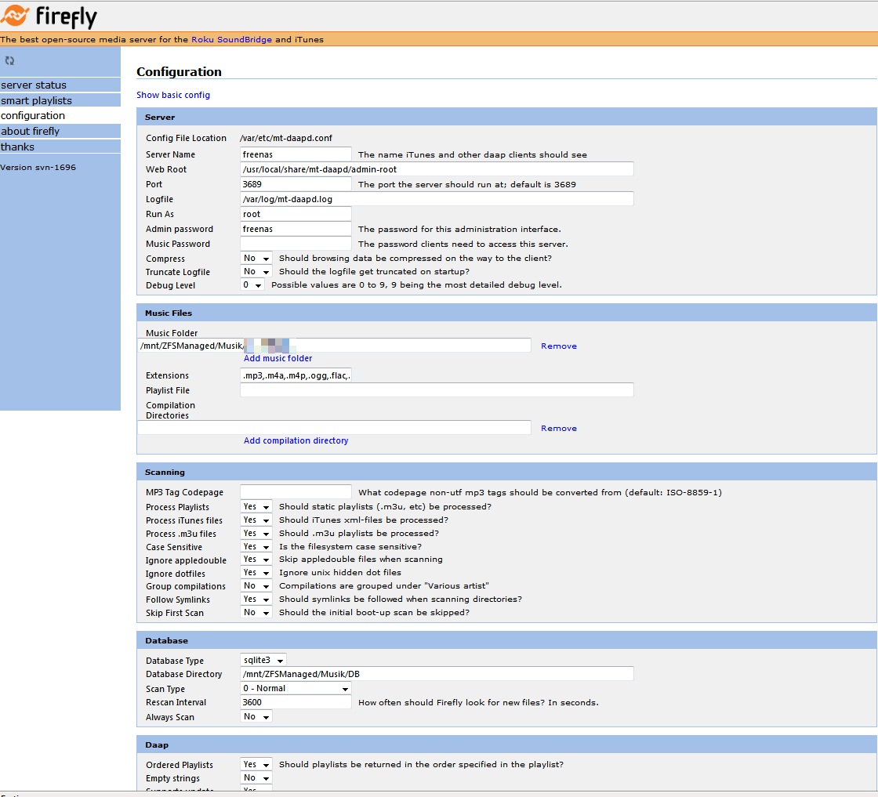Viewport: 878px width, 797px height.
Task: Click the Music Password field
Action: pos(296,244)
